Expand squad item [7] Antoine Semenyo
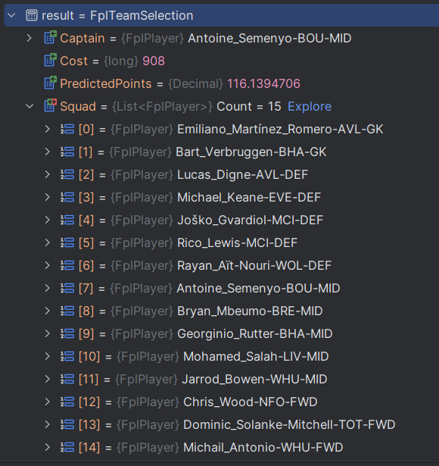The width and height of the screenshot is (439, 466). 47,288
